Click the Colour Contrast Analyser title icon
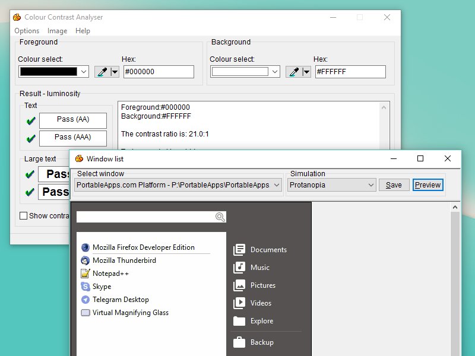The image size is (475, 356). tap(17, 17)
